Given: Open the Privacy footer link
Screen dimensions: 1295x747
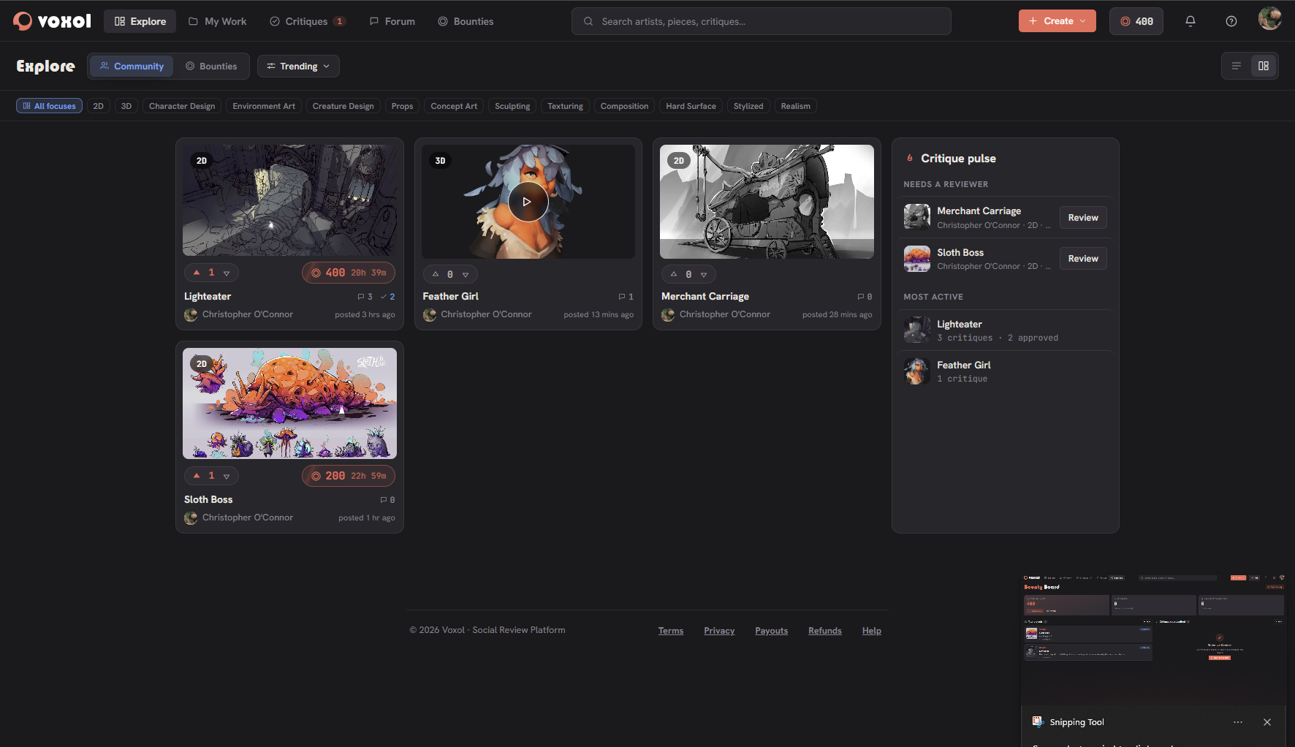Looking at the screenshot, I should tap(719, 631).
